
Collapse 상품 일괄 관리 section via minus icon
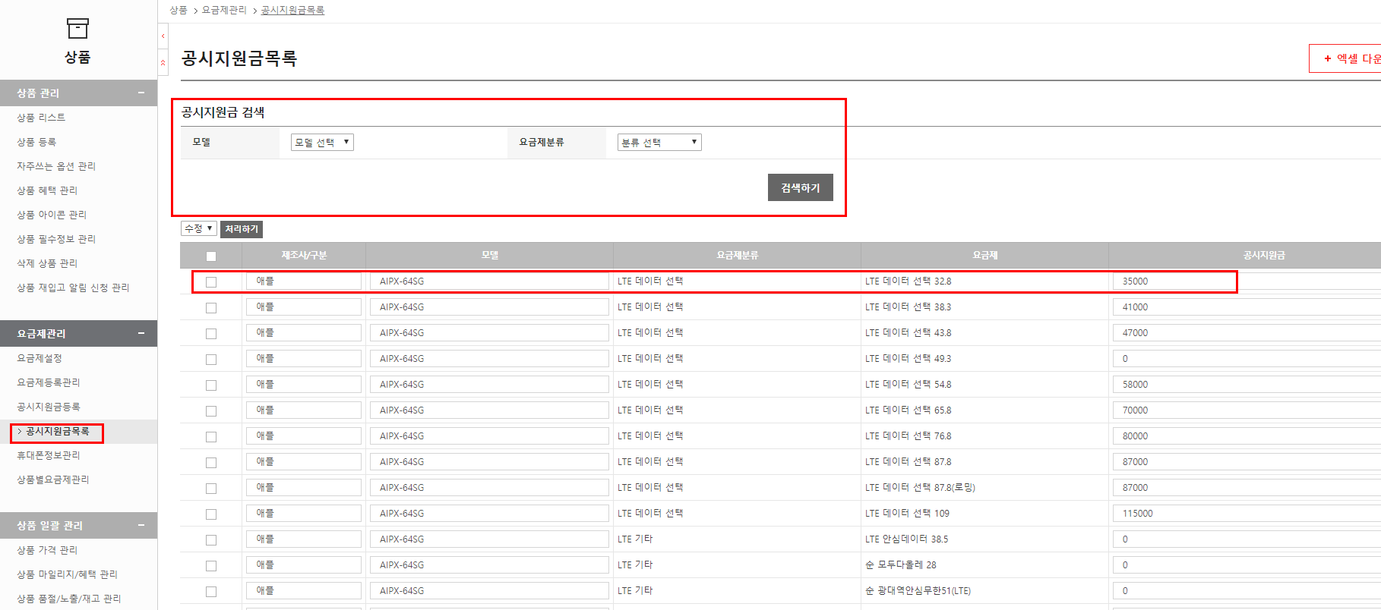click(141, 525)
